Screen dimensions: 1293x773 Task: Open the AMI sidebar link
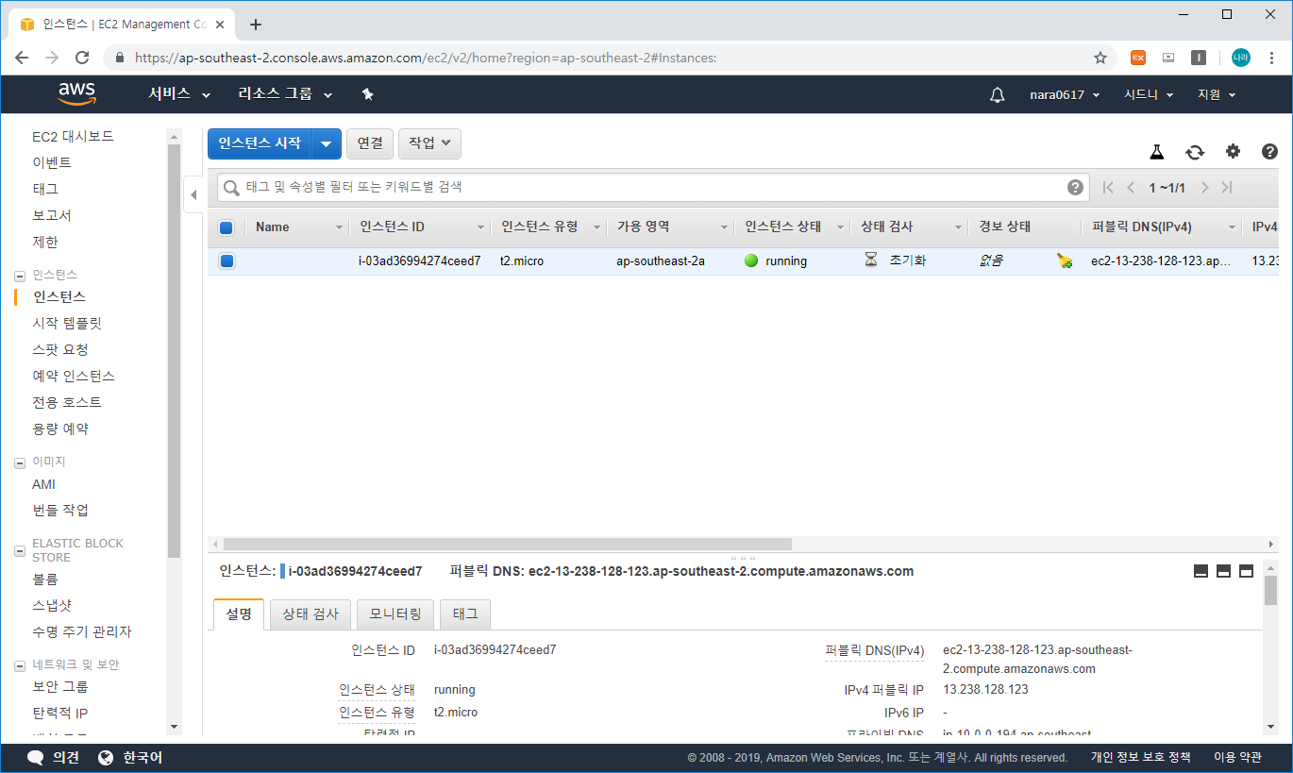(43, 484)
